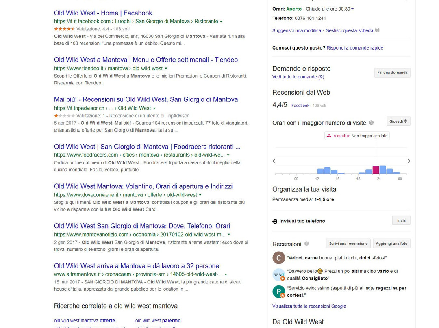Open the Facebook reviews source link
Viewport: 439px width, 328px height.
pyautogui.click(x=300, y=106)
